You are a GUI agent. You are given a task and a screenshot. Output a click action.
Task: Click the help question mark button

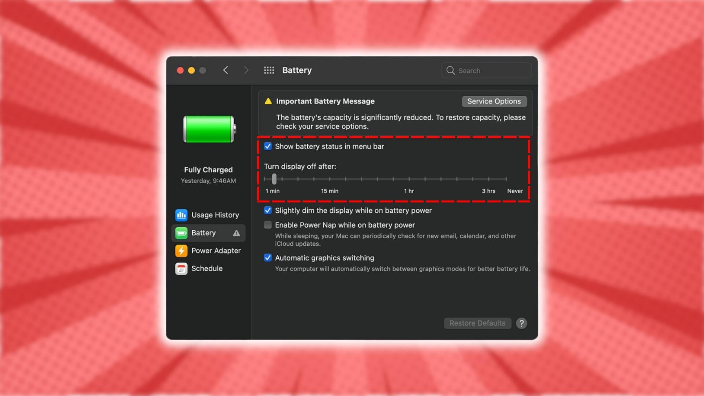pos(522,323)
